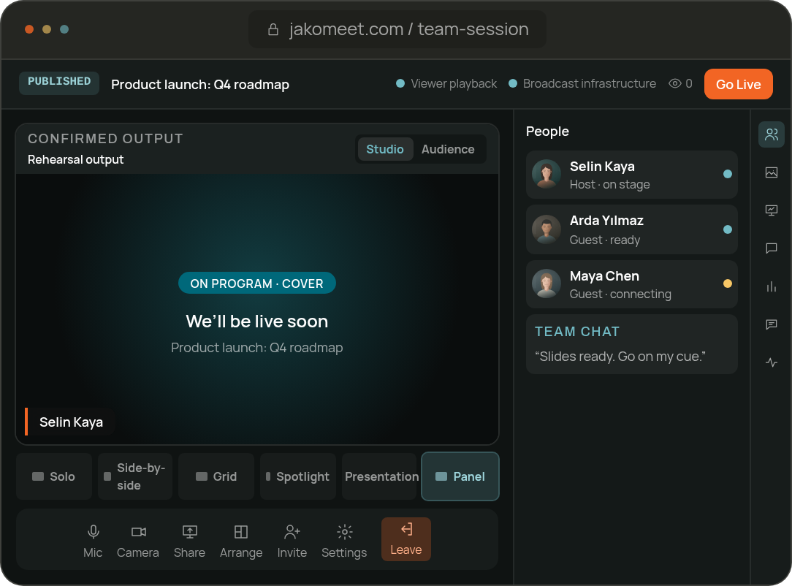Click the jakomeet.com address bar
This screenshot has height=586, width=792.
(397, 29)
